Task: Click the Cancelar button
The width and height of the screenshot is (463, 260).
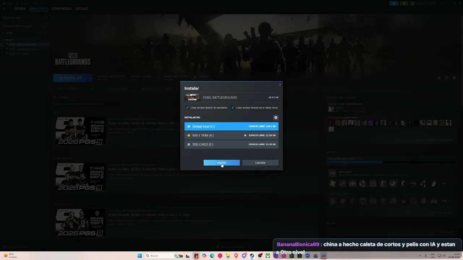Action: coord(260,162)
